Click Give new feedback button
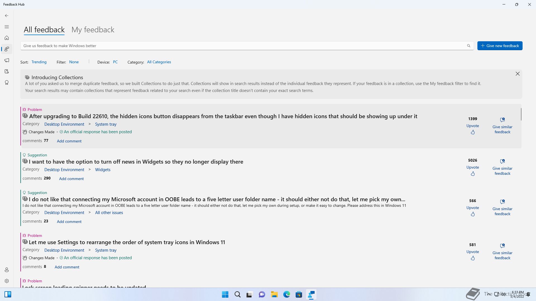536x301 pixels. (x=500, y=46)
